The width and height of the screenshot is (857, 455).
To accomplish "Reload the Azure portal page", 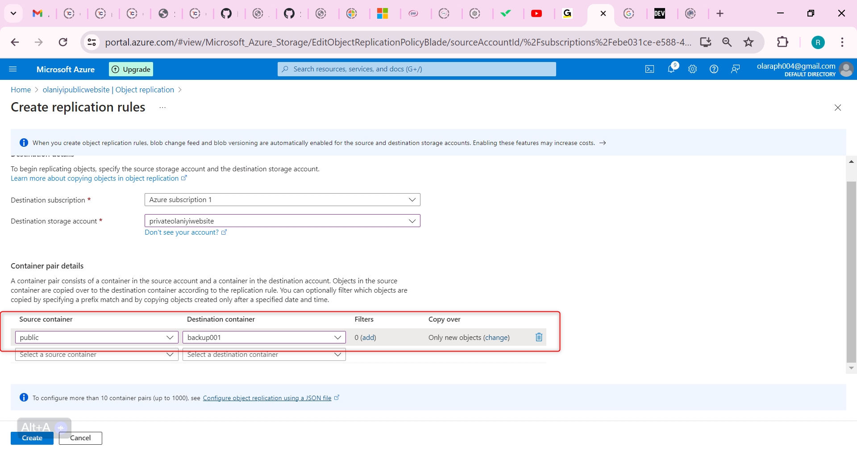I will point(63,42).
